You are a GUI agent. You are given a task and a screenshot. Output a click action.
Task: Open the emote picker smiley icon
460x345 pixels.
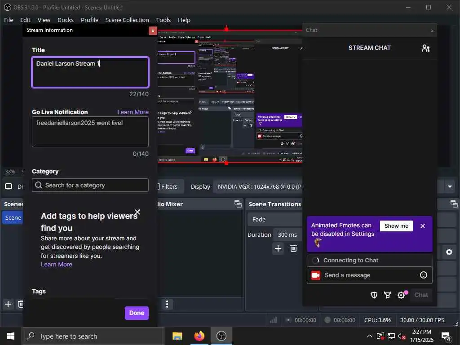[424, 275]
